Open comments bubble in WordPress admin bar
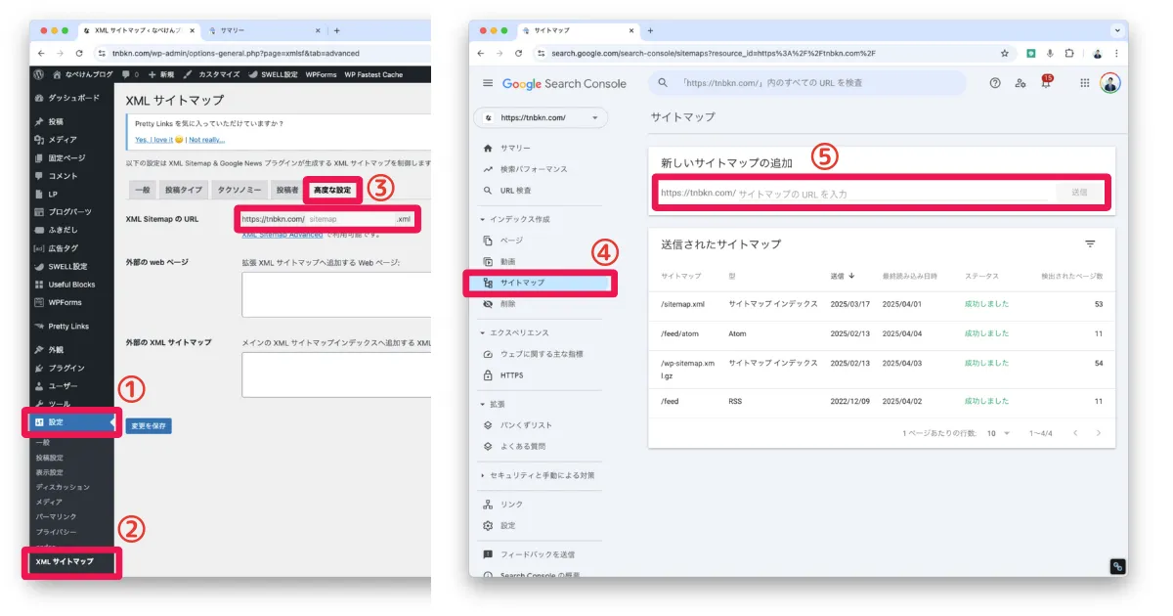Screen dimensions: 1173x616 pos(130,74)
